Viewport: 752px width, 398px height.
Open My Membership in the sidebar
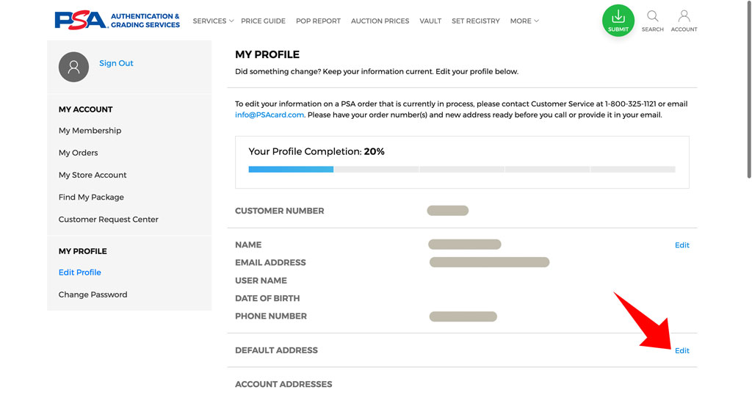coord(90,131)
